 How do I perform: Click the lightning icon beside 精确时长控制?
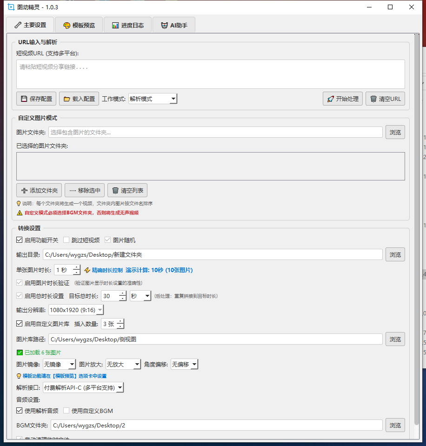click(x=87, y=270)
